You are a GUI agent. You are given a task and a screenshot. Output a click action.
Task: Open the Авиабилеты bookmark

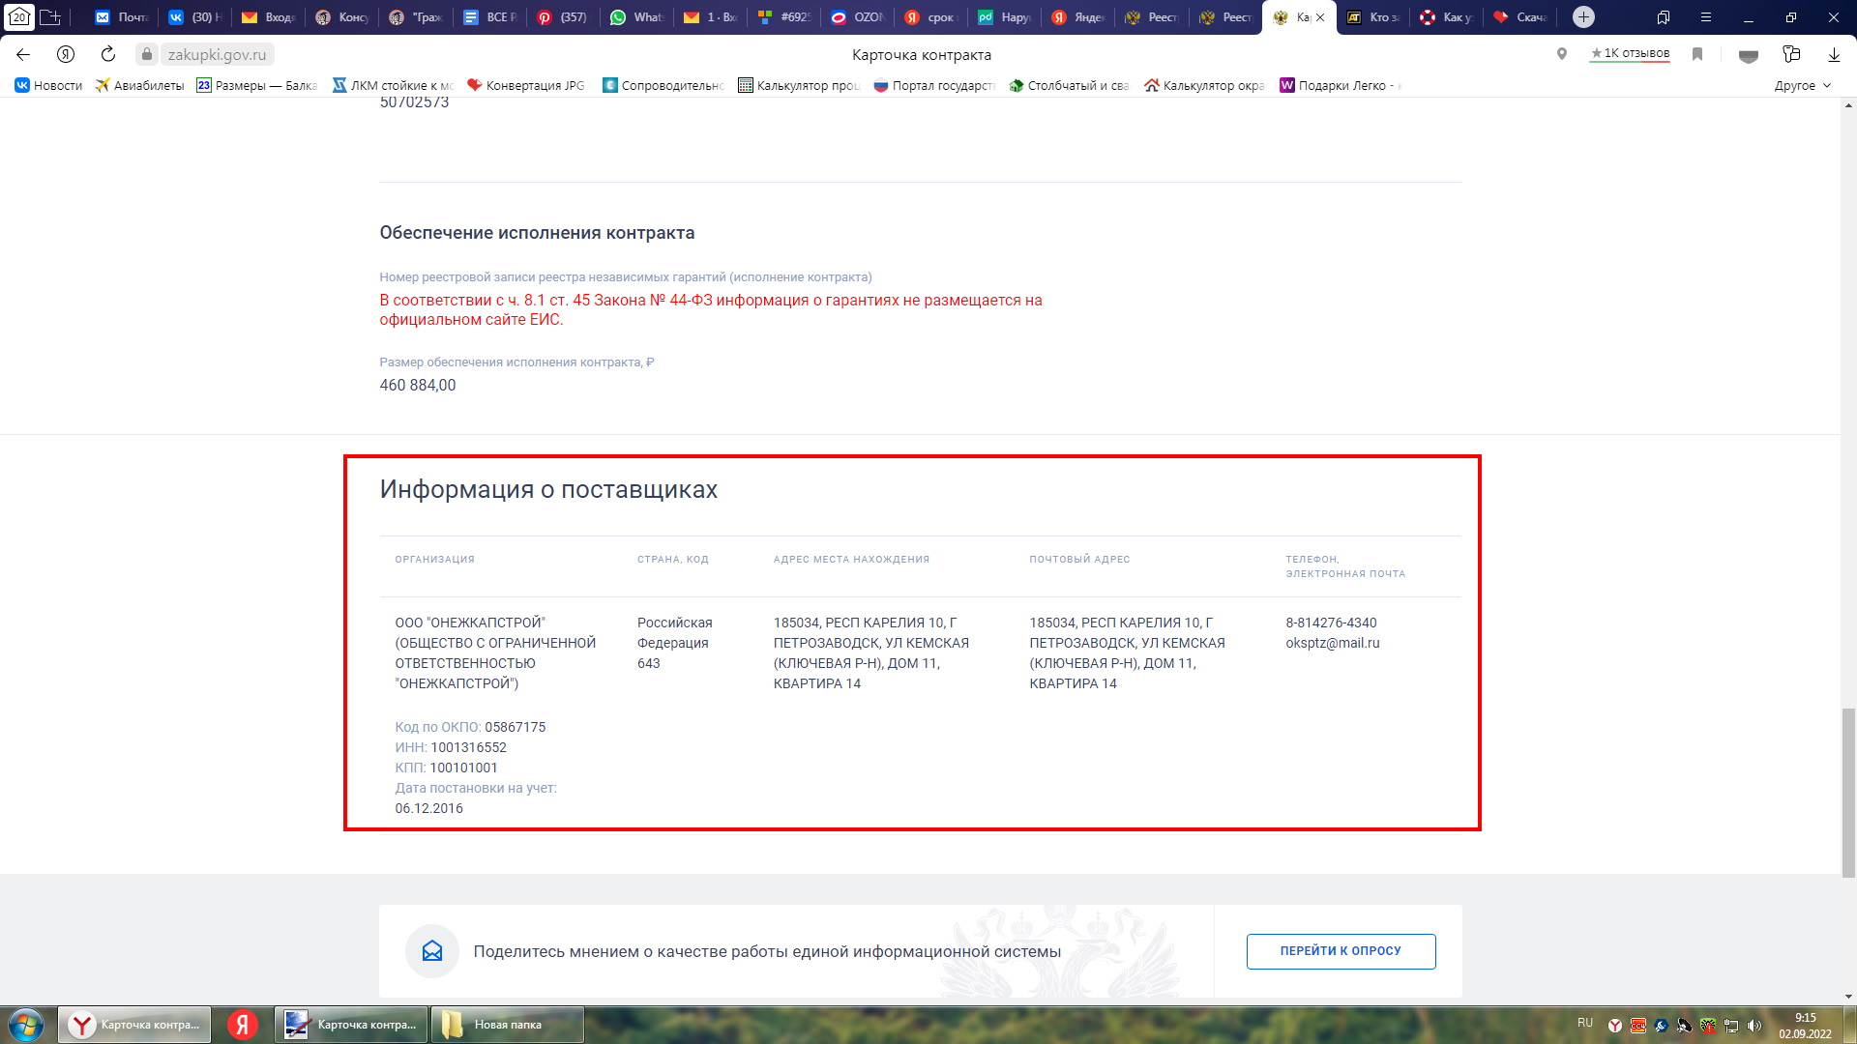coord(139,85)
